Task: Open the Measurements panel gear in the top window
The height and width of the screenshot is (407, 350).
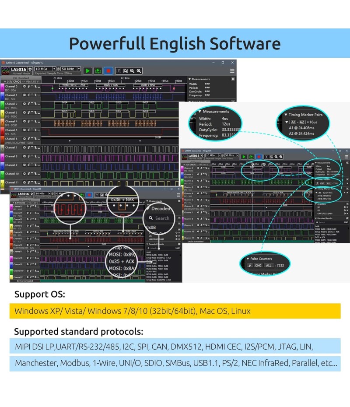Action: coord(233,79)
